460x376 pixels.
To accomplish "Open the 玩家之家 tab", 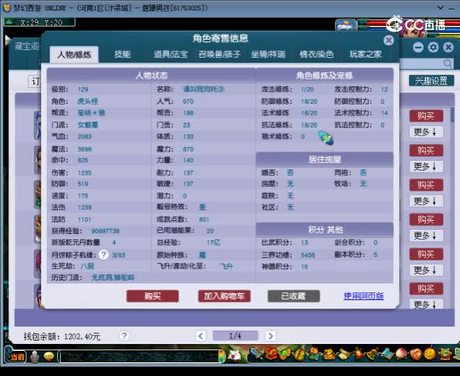I will [365, 54].
